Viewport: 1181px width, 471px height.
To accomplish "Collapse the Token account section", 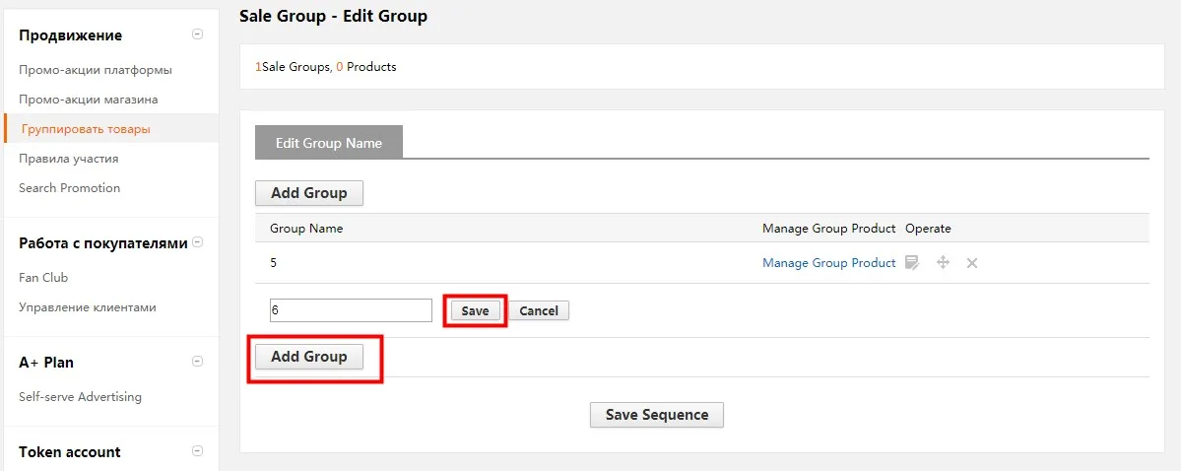I will 197,451.
